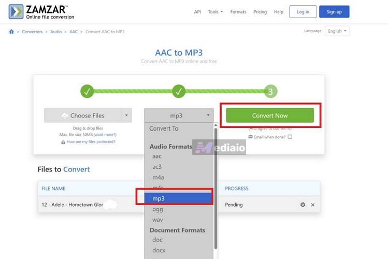The image size is (388, 259).
Task: Remove the Adele file with X icon
Action: point(313,205)
